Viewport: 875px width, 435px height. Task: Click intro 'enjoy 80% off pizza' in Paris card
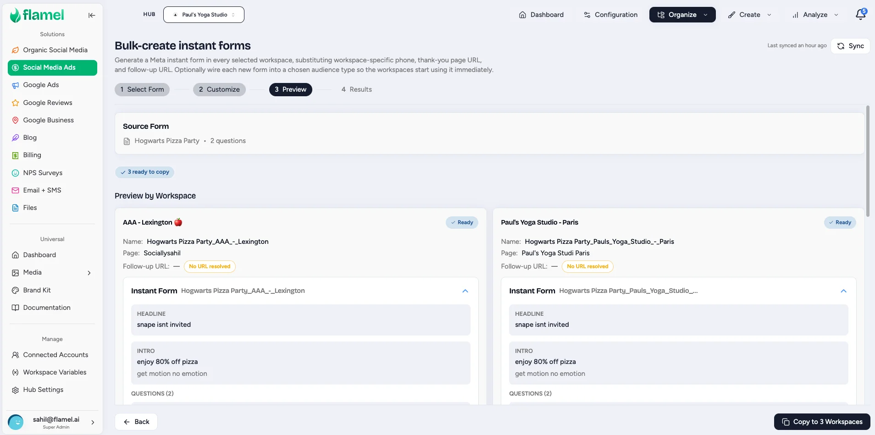(x=545, y=362)
